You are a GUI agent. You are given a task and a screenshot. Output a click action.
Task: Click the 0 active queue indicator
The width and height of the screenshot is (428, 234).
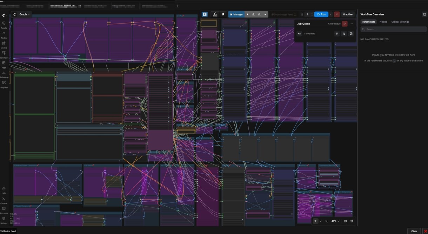(348, 14)
